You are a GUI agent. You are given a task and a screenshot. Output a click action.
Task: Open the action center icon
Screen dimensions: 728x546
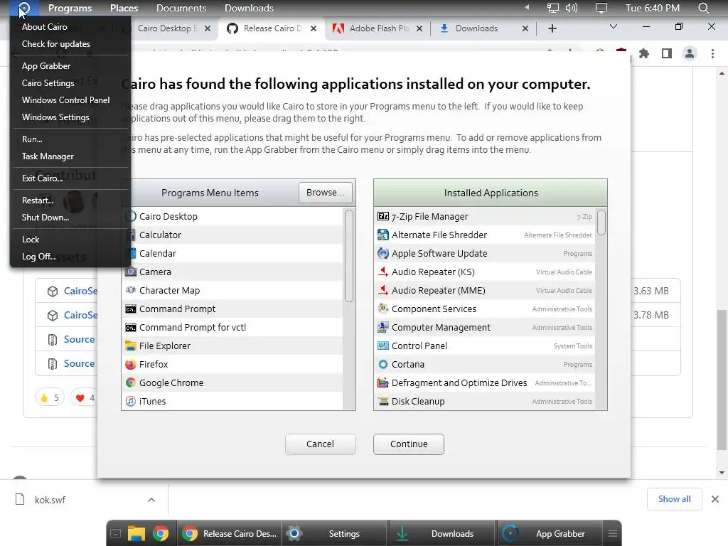[x=601, y=8]
